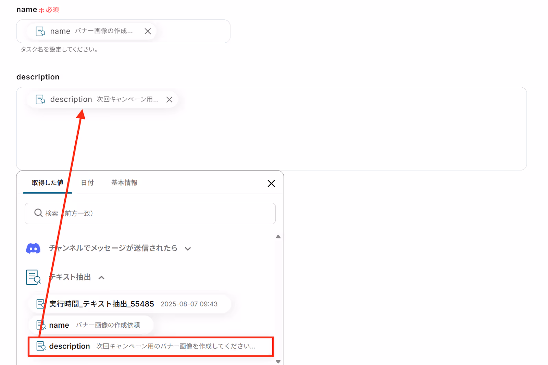
Task: Expand チャンネルでメッセージが送信されたら section chevron
Action: [188, 249]
